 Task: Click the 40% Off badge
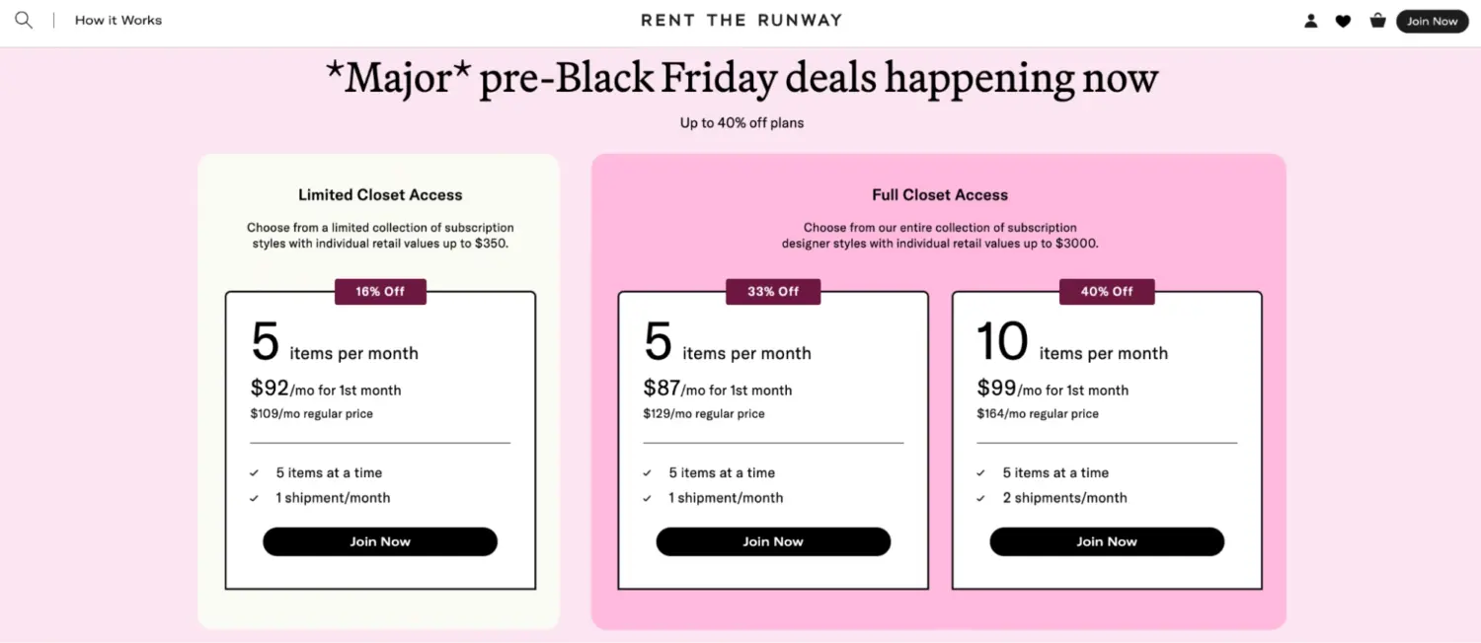(x=1107, y=291)
